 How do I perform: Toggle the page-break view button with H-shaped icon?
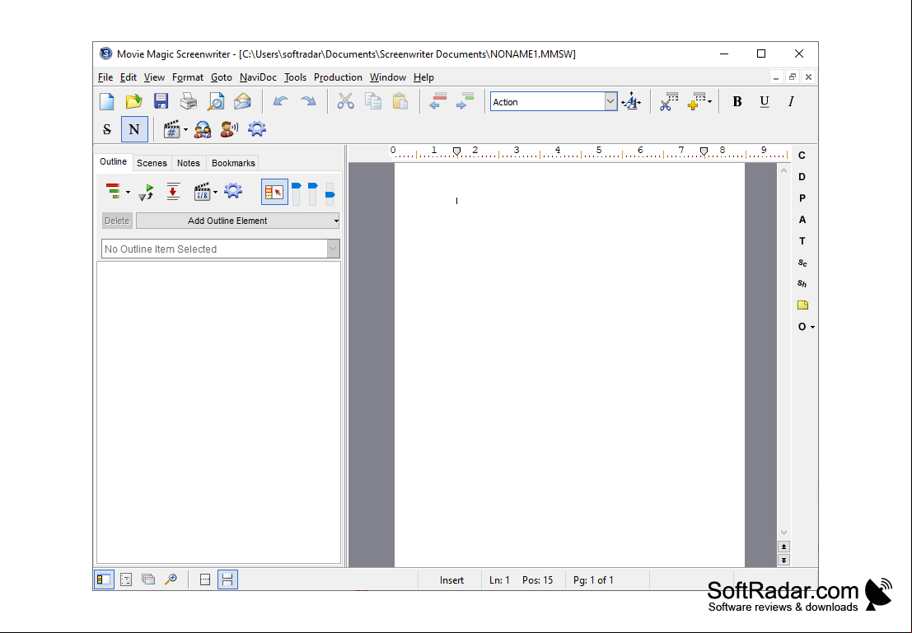click(x=227, y=579)
